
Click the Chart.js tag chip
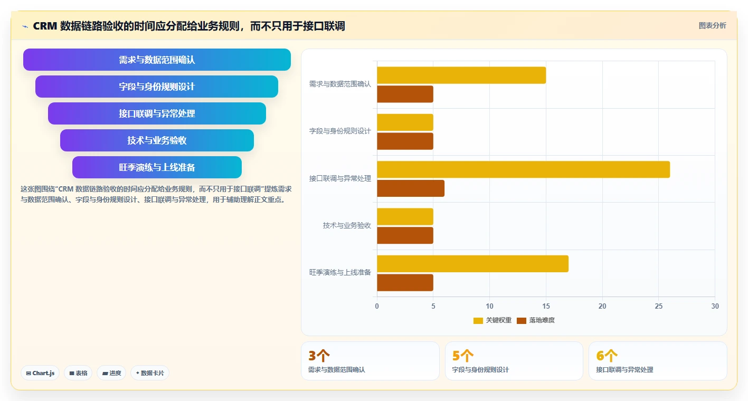(40, 373)
